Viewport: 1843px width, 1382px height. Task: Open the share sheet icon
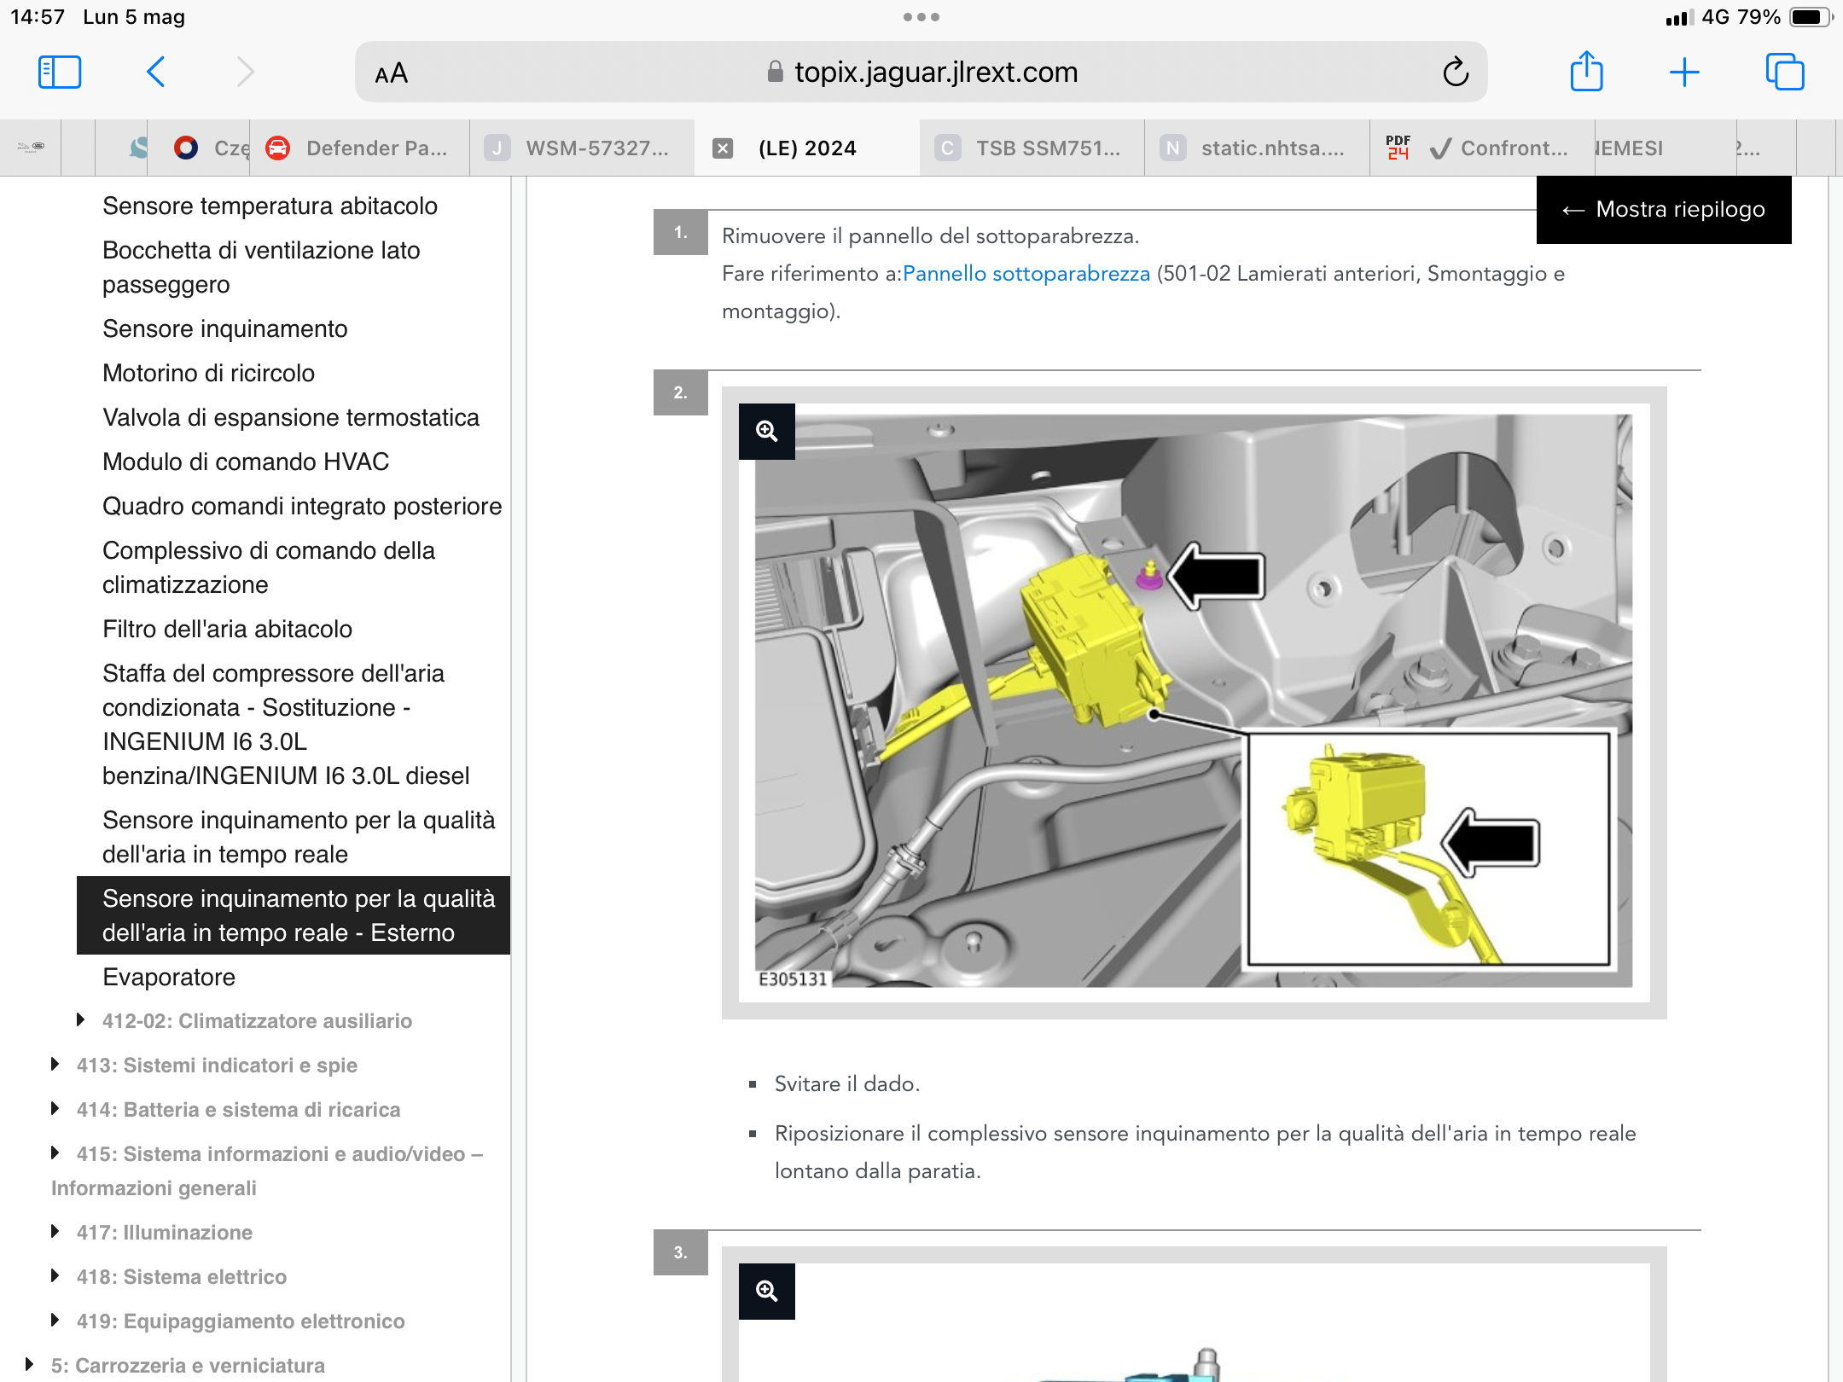[x=1587, y=71]
